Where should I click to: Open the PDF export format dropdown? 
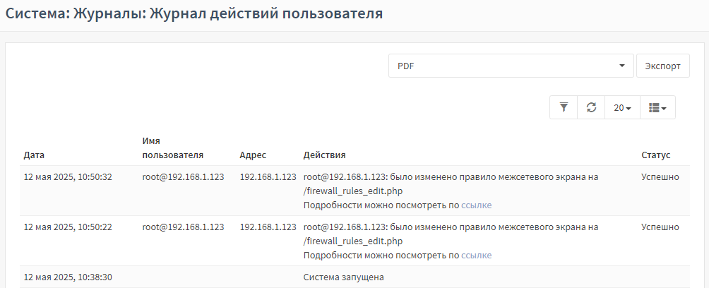click(511, 66)
